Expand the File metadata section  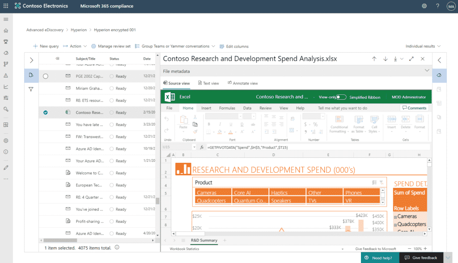pos(427,71)
